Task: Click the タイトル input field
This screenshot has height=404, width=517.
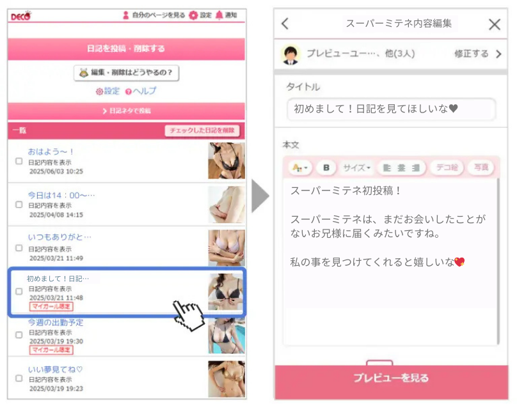Action: [392, 109]
